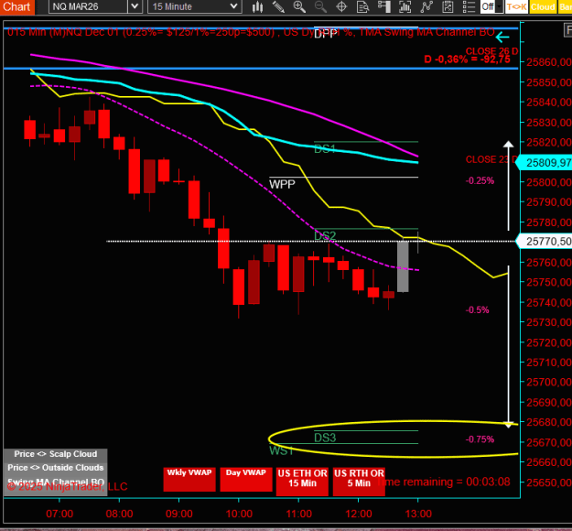Open the properties list icon

coord(469,6)
